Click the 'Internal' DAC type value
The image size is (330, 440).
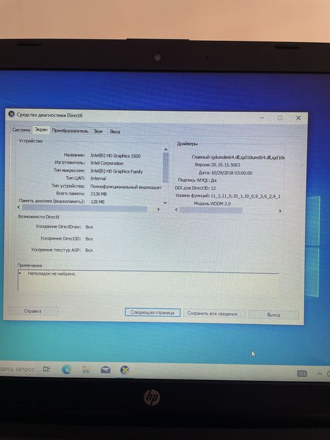pos(98,178)
